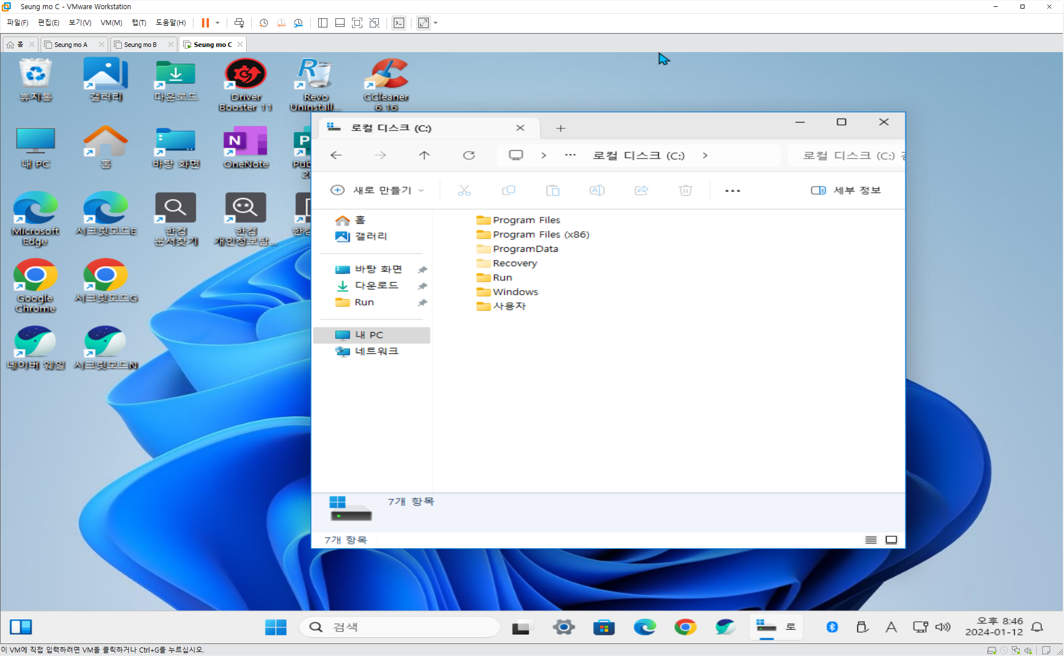Viewport: 1064px width, 656px height.
Task: Open the 보기(V) menu
Action: click(80, 23)
